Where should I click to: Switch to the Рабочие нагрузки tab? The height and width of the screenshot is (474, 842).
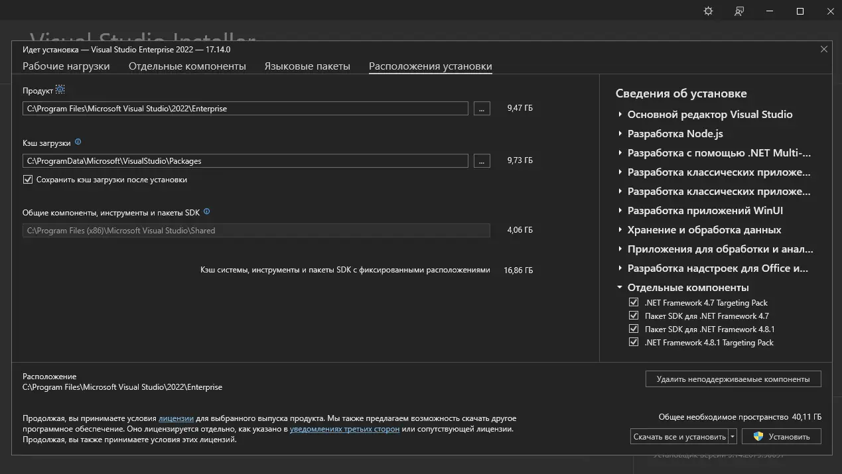(x=66, y=66)
